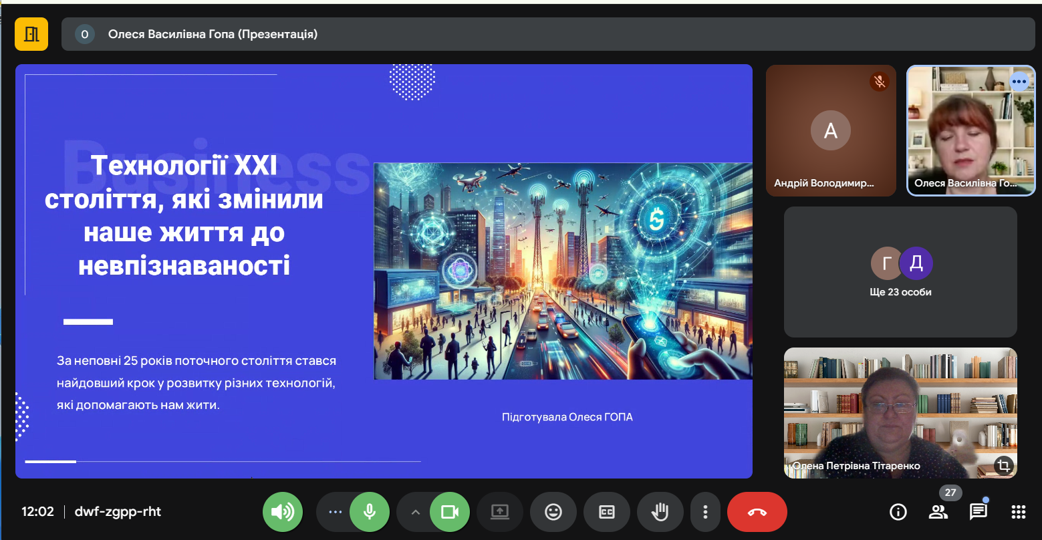Toggle closed captions on
1042x540 pixels.
click(606, 512)
